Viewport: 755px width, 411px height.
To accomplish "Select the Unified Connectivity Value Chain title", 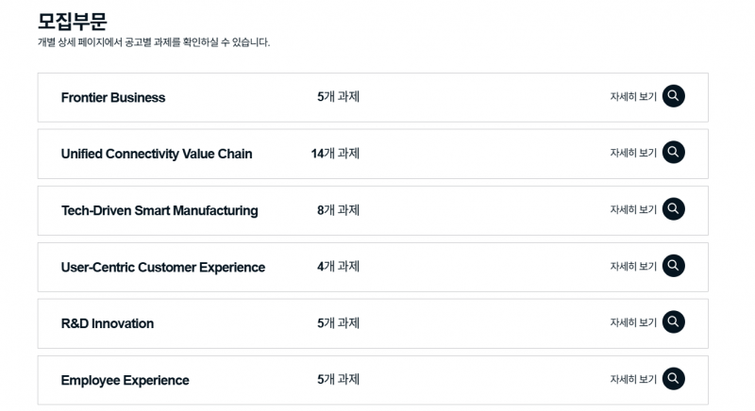I will tap(157, 154).
